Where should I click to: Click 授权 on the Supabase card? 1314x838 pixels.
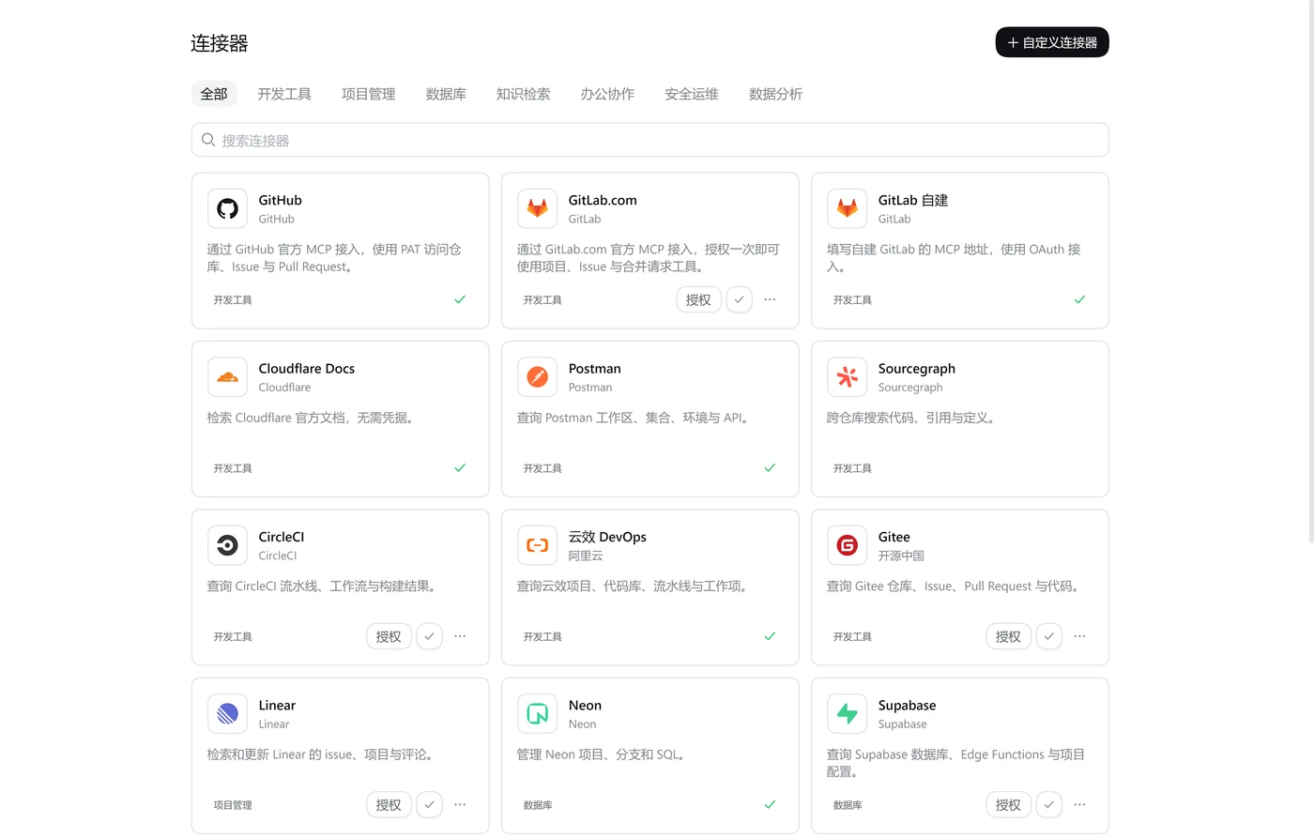(1008, 805)
